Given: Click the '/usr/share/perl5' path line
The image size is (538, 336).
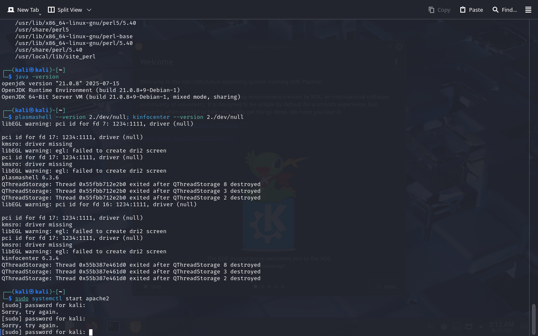Looking at the screenshot, I should [x=42, y=30].
